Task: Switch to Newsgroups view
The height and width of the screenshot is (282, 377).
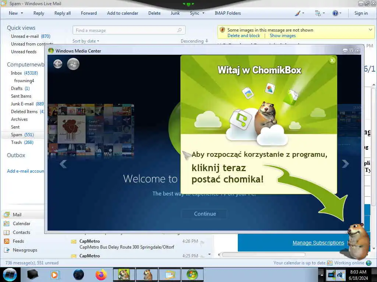Action: [x=21, y=250]
